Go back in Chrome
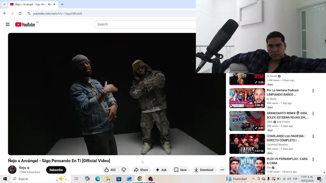 [x=5, y=13]
